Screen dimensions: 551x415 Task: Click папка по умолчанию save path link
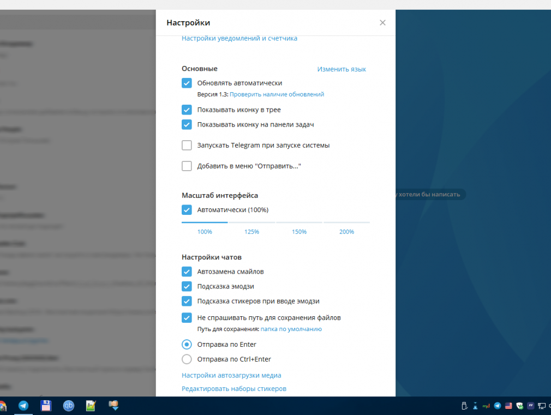(291, 329)
